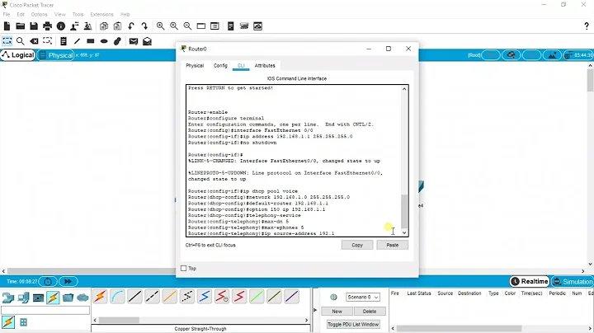The width and height of the screenshot is (594, 333).
Task: Select the Inspect magnifier tool
Action: click(x=21, y=41)
